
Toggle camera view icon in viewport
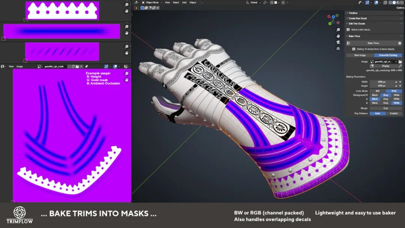coord(338,42)
